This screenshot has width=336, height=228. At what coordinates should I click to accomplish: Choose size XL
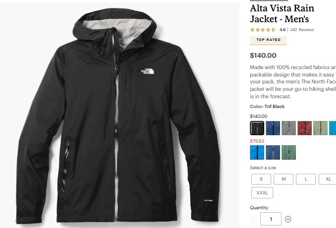pyautogui.click(x=328, y=179)
